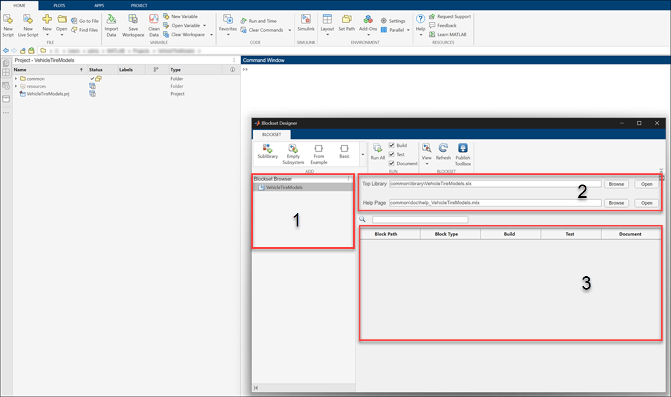Uncheck the Build checkbox
Image resolution: width=671 pixels, height=397 pixels.
pos(391,145)
